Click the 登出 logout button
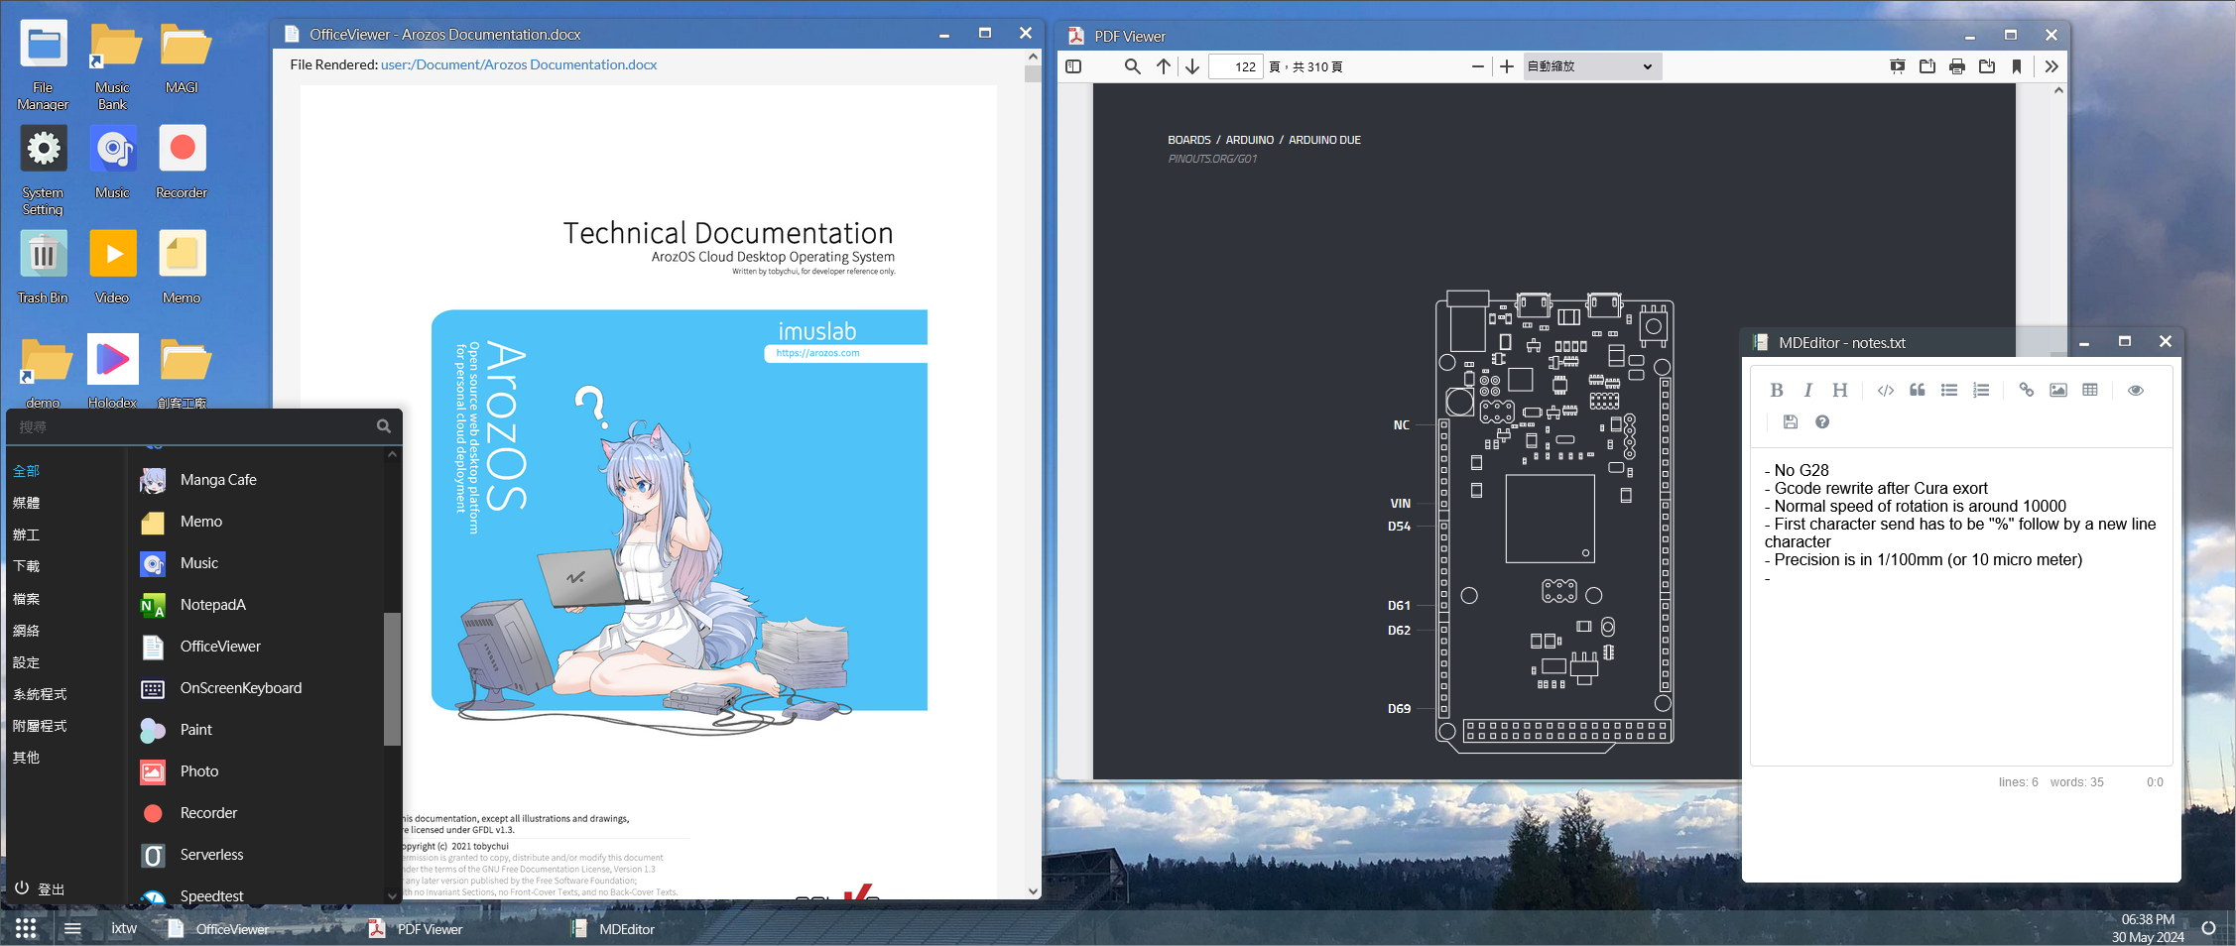 [x=41, y=888]
